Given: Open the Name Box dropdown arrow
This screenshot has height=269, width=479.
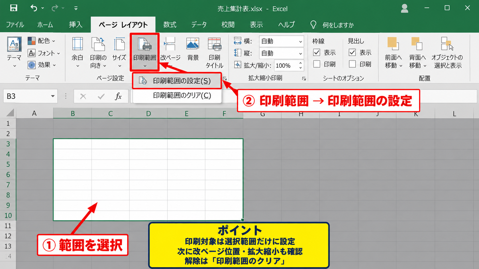Looking at the screenshot, I should 53,96.
